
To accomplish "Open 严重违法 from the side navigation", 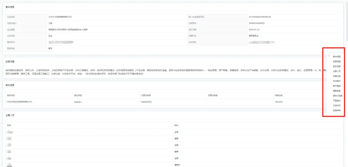I will click(x=337, y=101).
